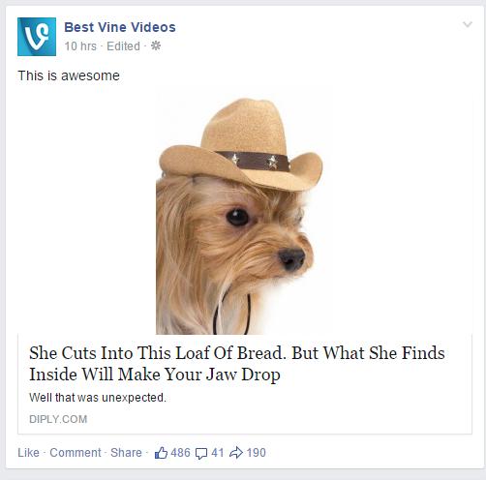
Task: Click the share arrow icon
Action: point(236,453)
